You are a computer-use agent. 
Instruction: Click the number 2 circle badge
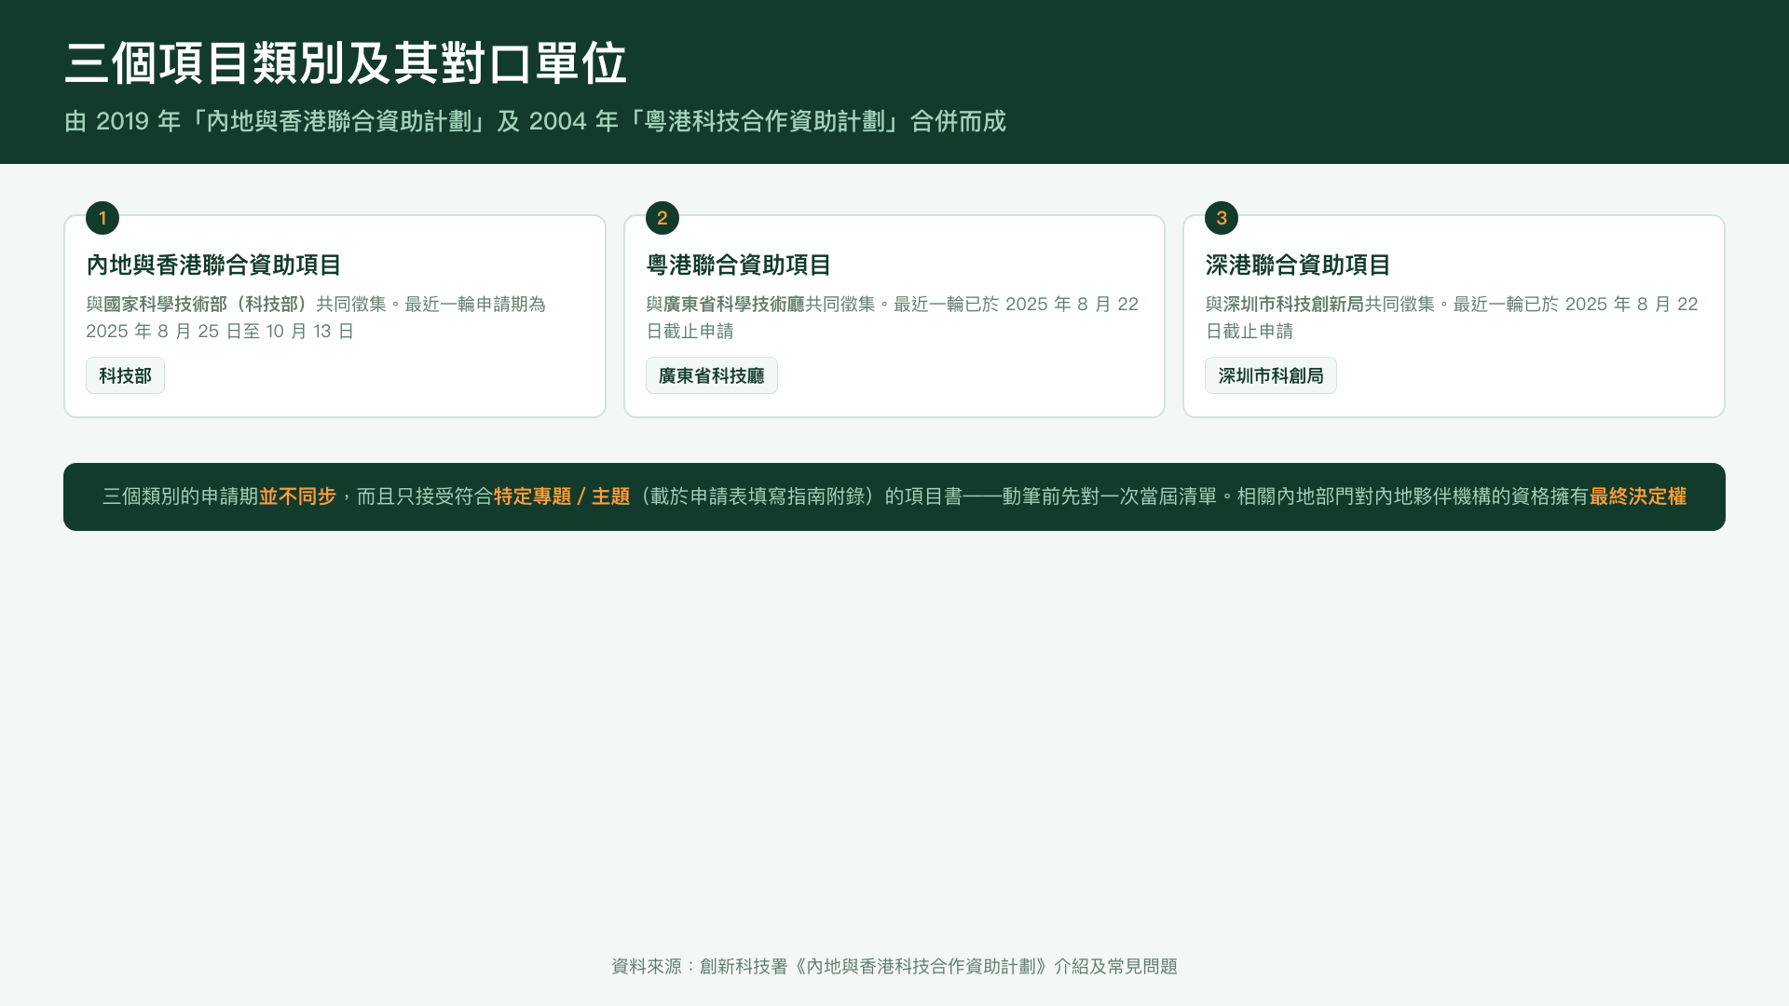(662, 218)
